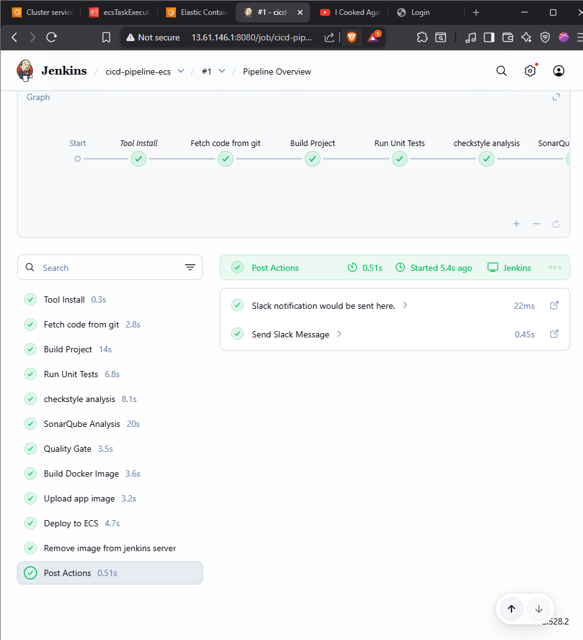
Task: Open the cicd-pipeline-ecs breadcrumb dropdown
Action: coord(180,71)
